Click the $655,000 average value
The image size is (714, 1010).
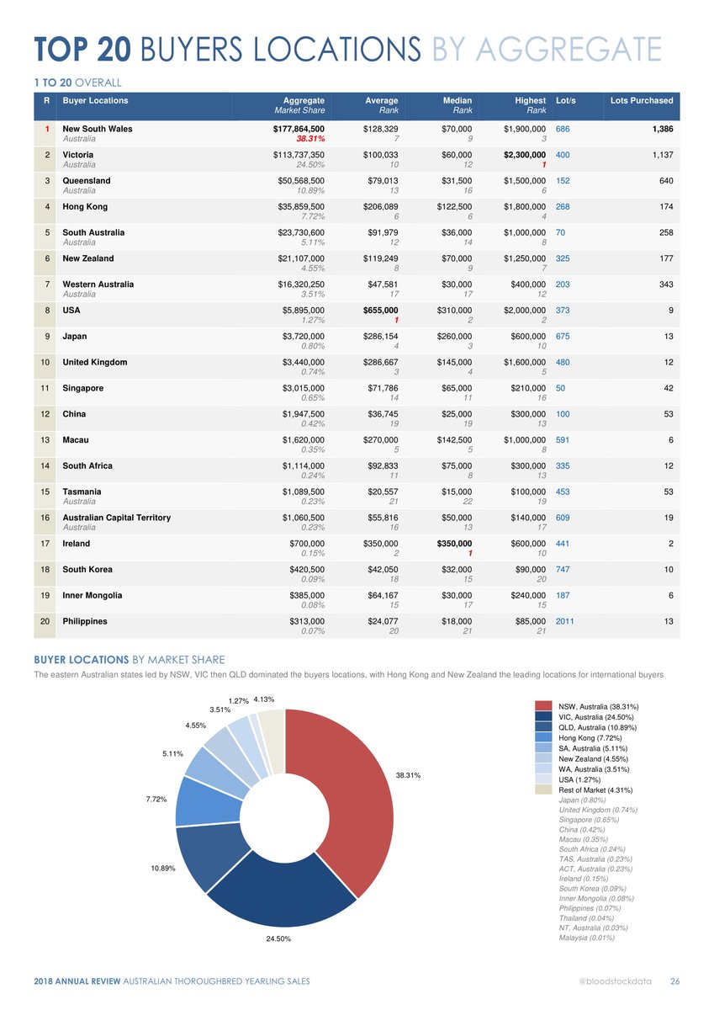pos(381,310)
